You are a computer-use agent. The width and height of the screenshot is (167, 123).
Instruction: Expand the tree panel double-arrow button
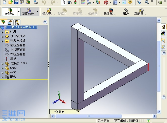(45, 22)
